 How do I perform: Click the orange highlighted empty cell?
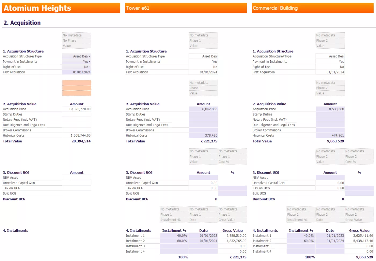click(x=77, y=88)
